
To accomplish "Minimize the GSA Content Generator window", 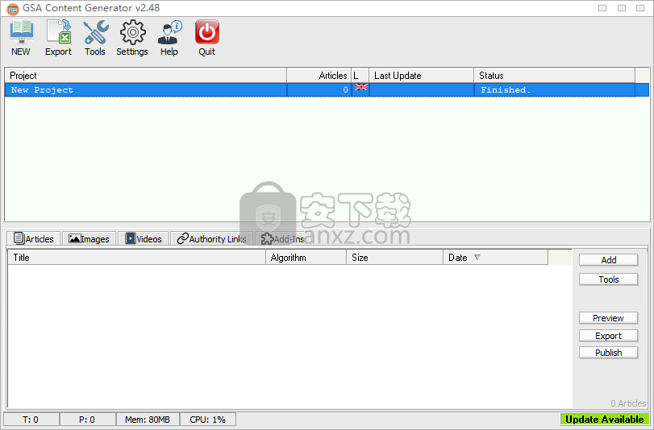I will (602, 8).
